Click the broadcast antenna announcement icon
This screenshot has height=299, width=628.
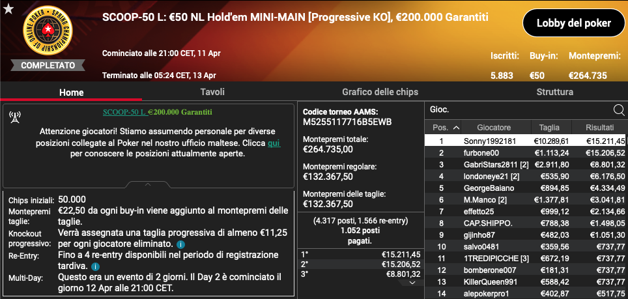15,117
